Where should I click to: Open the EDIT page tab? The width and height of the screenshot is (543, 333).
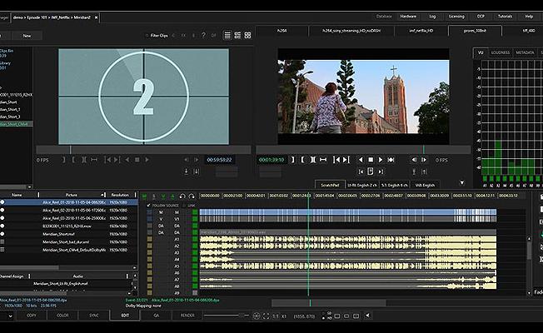click(x=125, y=316)
